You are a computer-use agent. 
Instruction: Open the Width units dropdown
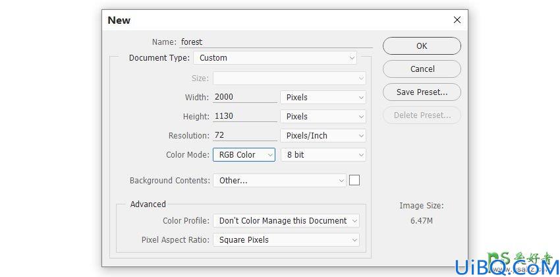point(323,97)
